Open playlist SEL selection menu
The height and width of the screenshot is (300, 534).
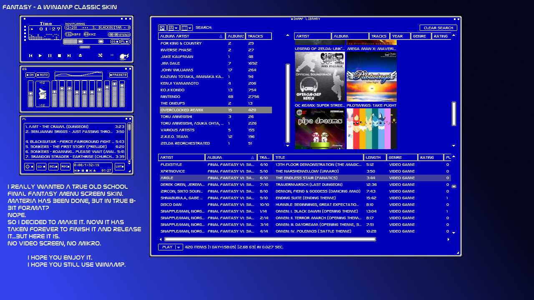[53, 167]
